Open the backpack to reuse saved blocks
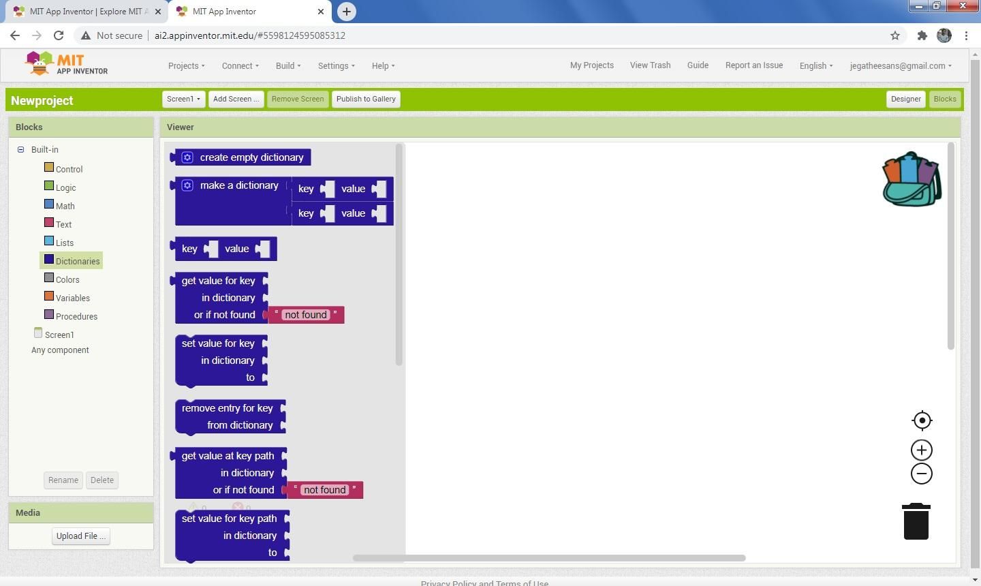 (x=912, y=179)
